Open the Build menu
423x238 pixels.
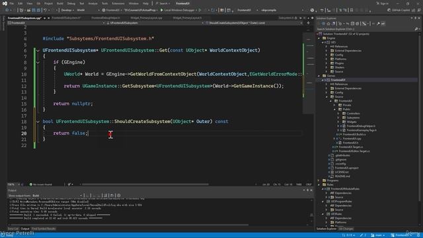click(x=60, y=3)
